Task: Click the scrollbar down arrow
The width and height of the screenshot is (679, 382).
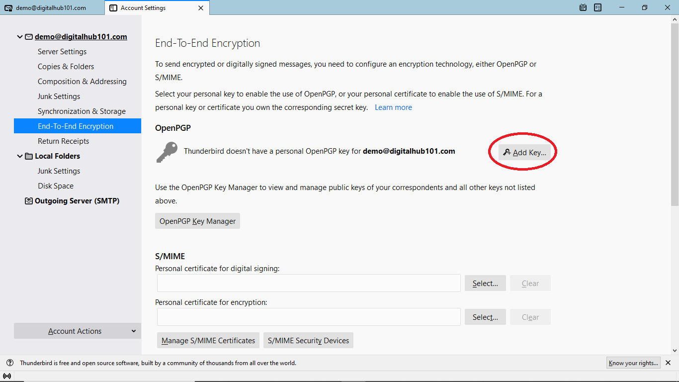Action: tap(675, 351)
